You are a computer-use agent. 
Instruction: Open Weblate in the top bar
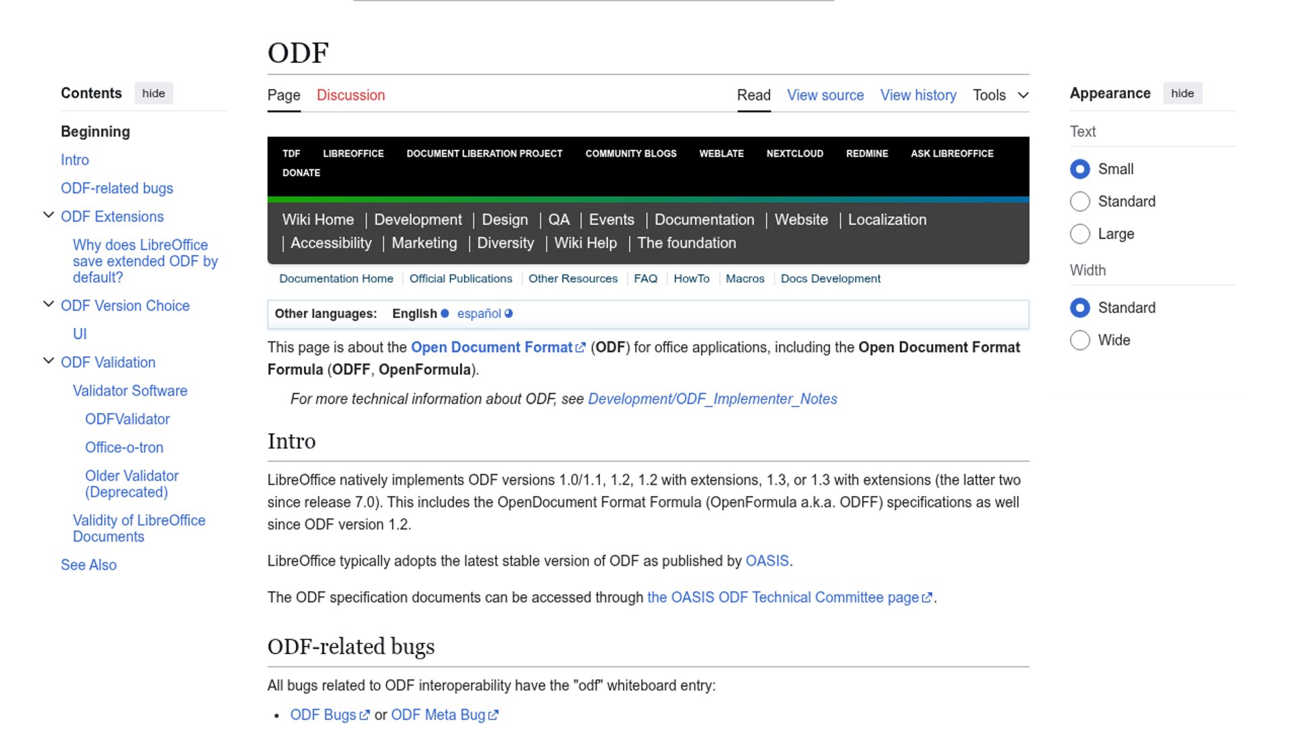pos(721,154)
